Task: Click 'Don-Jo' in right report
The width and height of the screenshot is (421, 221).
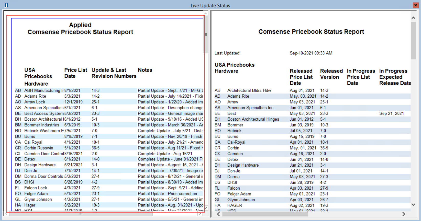Action: [234, 171]
